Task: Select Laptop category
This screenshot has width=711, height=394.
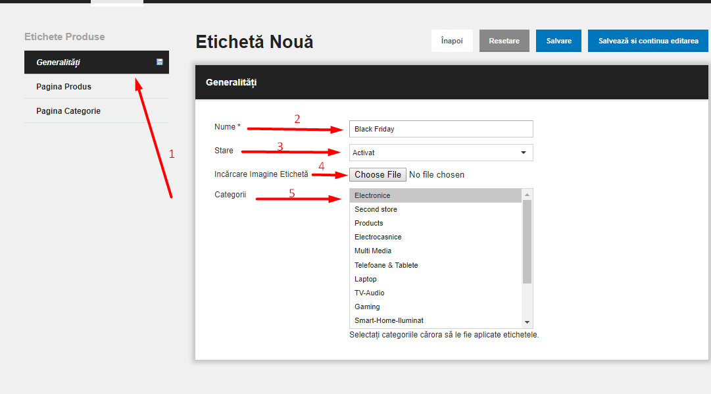Action: point(436,279)
